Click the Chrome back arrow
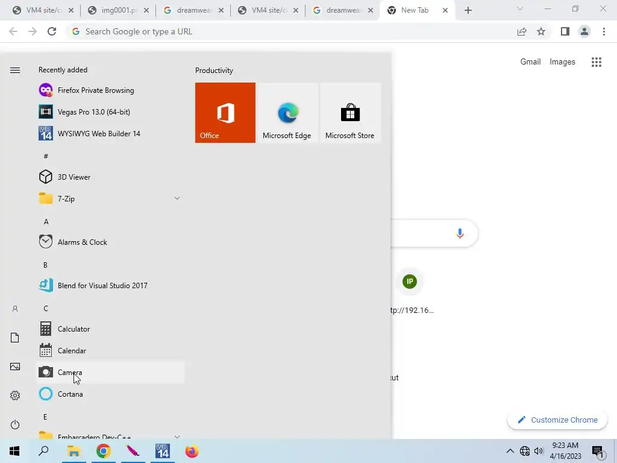Viewport: 617px width, 463px height. [x=13, y=31]
